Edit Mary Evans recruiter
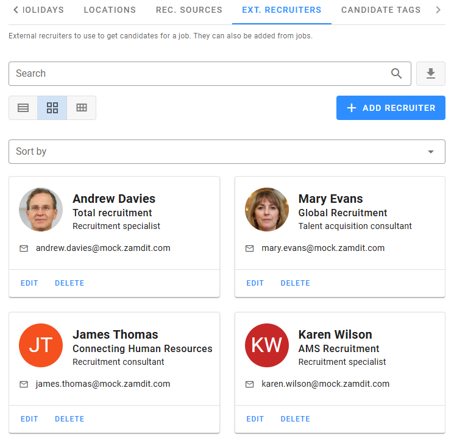Screen dimensions: 454x441 point(255,283)
